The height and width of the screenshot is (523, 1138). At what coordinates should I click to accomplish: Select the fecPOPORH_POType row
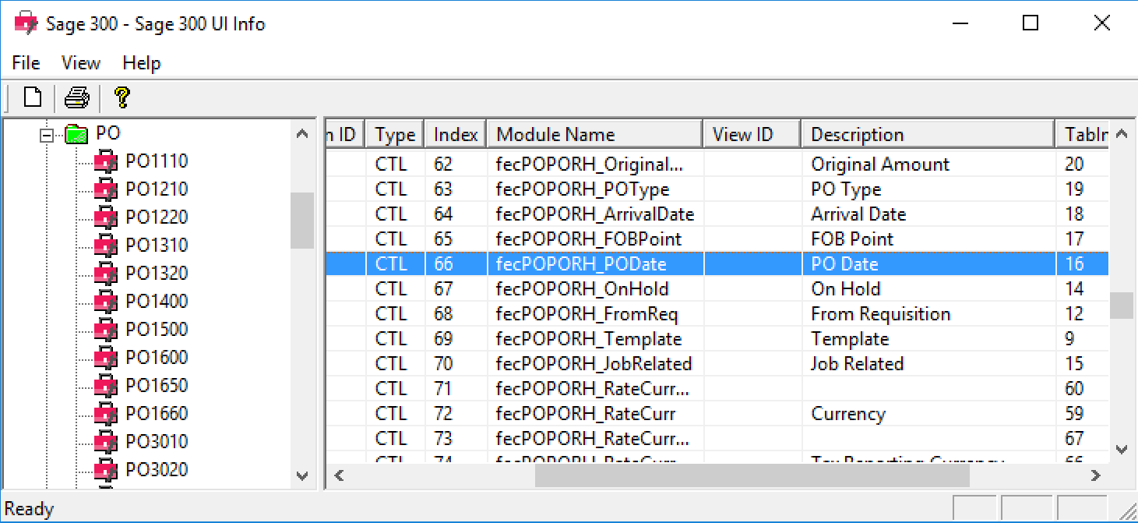pyautogui.click(x=717, y=189)
